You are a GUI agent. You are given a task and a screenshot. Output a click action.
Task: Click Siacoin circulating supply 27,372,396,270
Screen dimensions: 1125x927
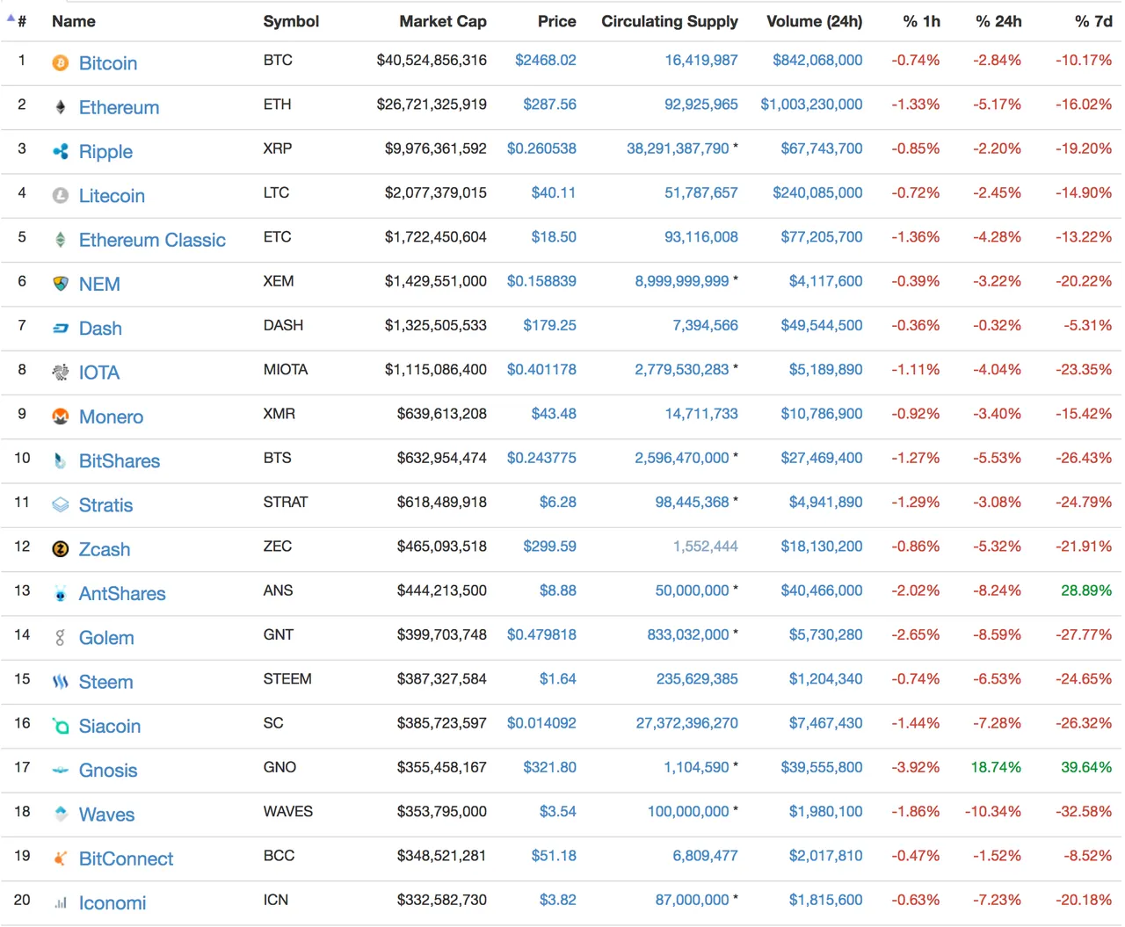pos(687,723)
